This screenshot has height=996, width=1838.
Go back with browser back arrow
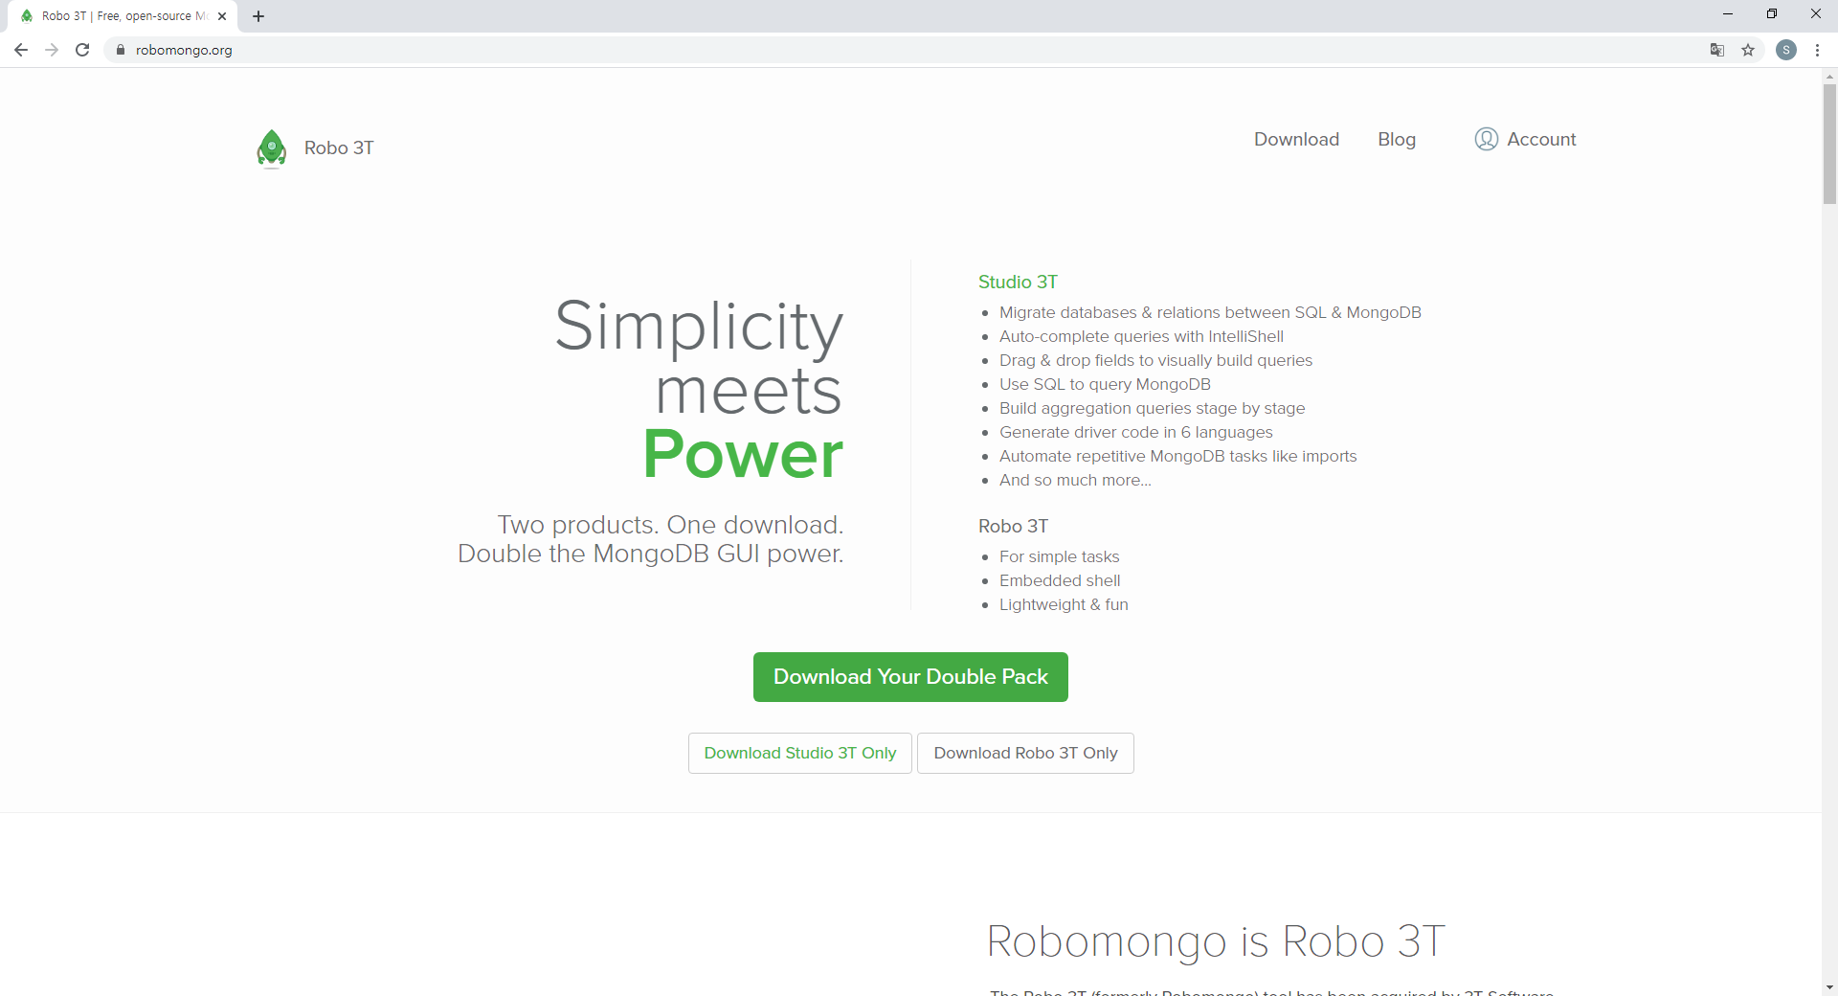coord(21,50)
